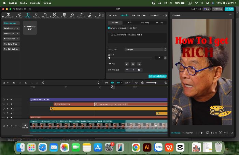Open Zalo from the Dock
Screen dimensions: 239x155
pos(158,148)
